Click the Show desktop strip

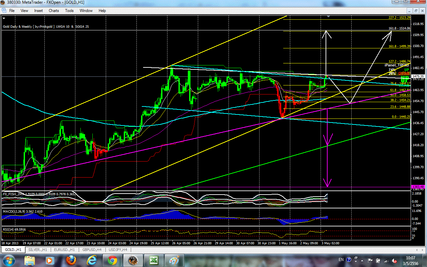[x=425, y=260]
